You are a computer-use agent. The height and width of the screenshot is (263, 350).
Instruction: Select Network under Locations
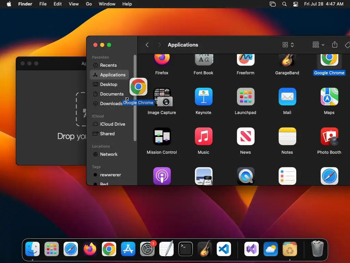109,154
